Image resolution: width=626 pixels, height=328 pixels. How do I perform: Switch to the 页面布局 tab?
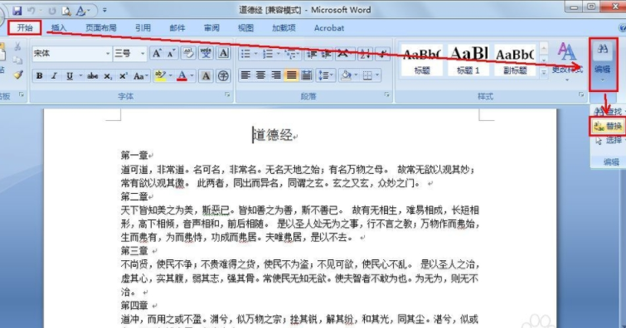101,28
